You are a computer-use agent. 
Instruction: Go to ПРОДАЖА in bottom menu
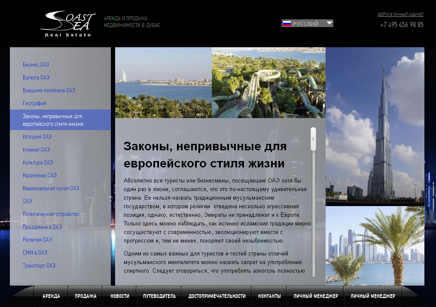[x=85, y=296]
